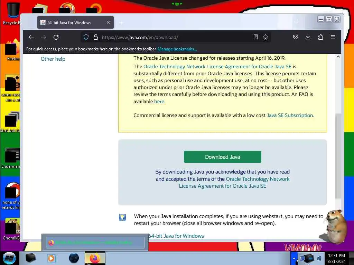Select the ChomikBox desktop icon
The width and height of the screenshot is (354, 265).
[x=11, y=229]
